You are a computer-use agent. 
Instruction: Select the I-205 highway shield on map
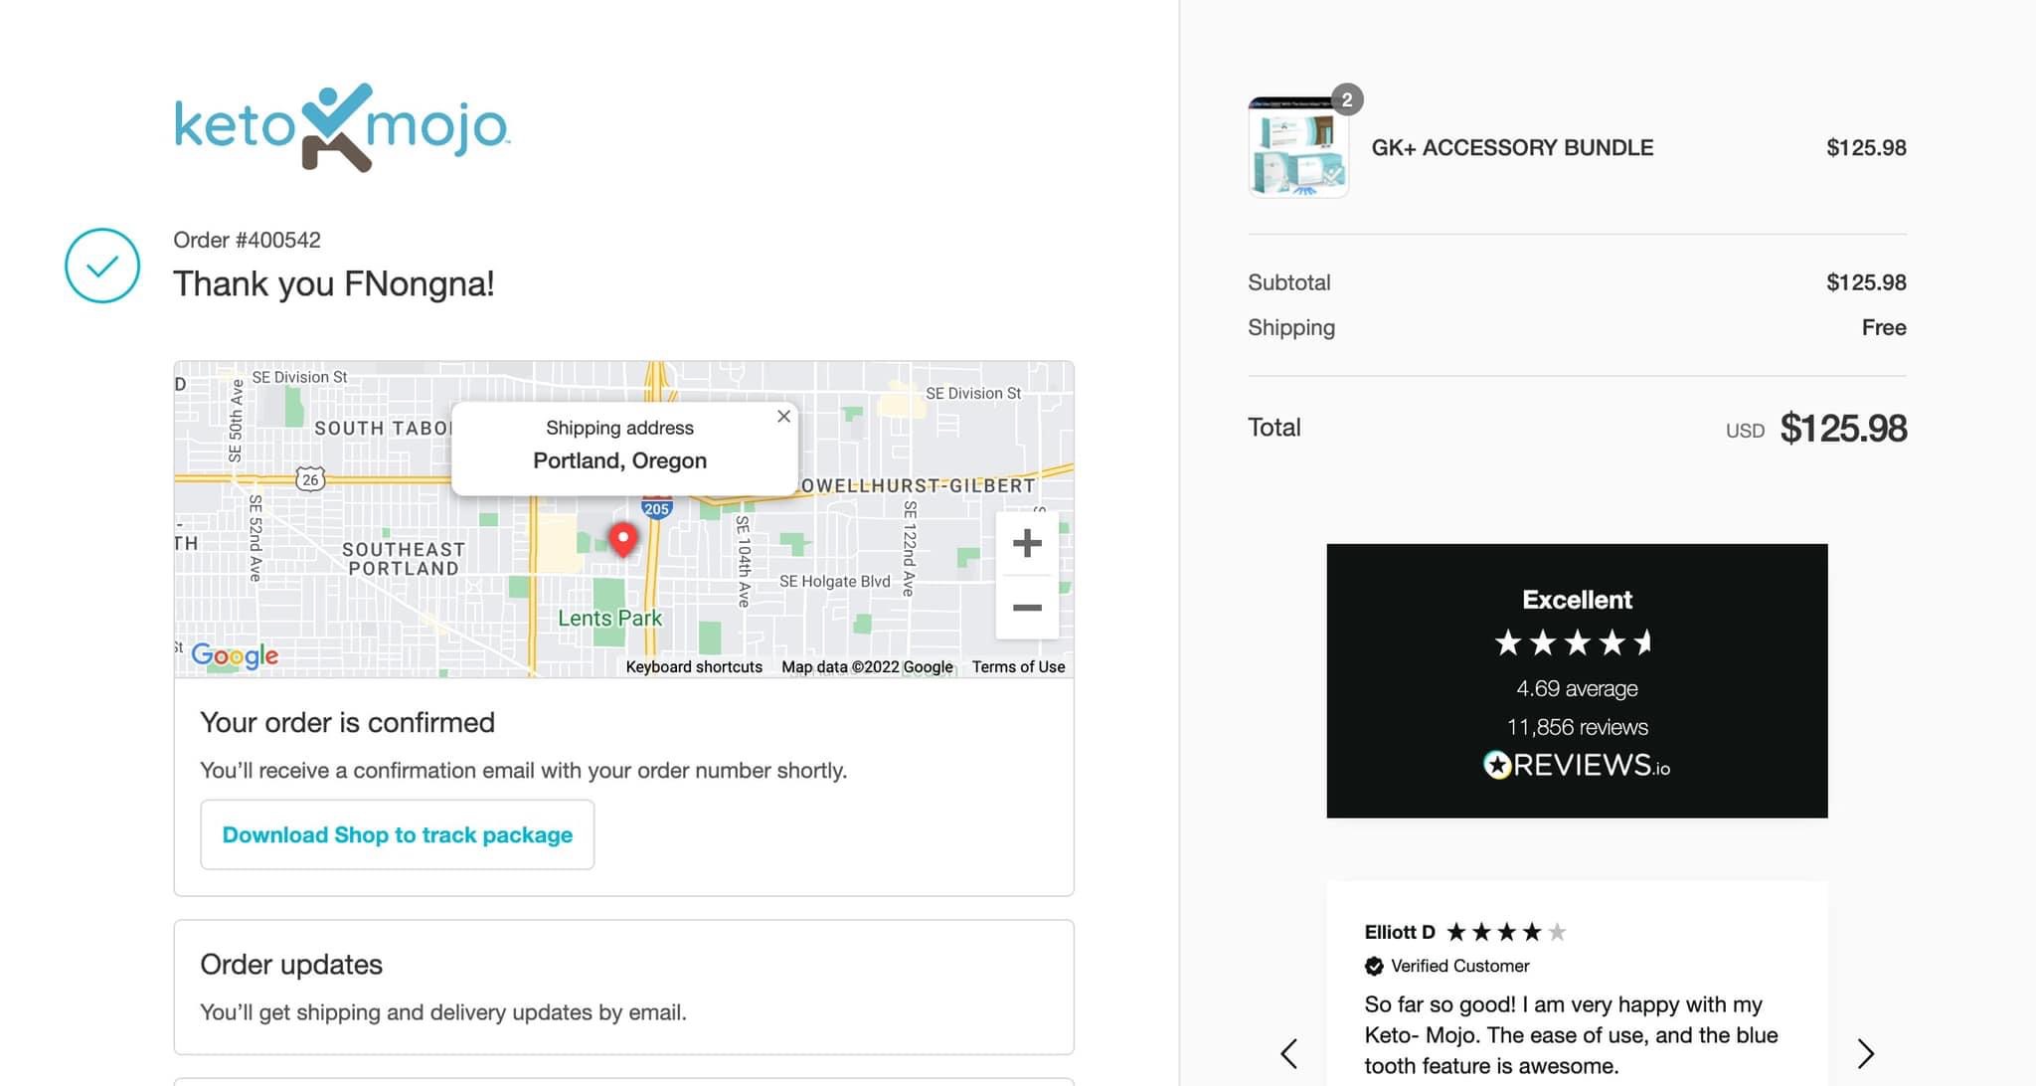pyautogui.click(x=656, y=507)
